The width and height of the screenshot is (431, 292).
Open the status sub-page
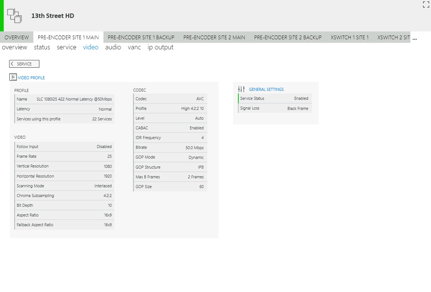coord(42,47)
